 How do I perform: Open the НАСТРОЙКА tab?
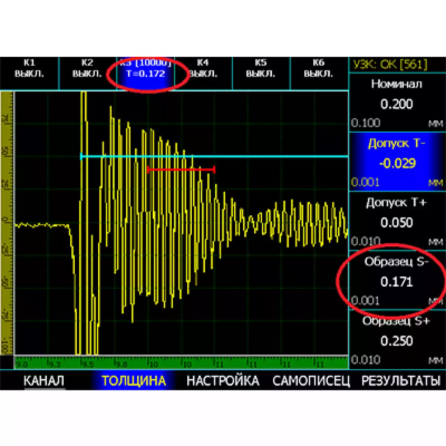(x=223, y=381)
